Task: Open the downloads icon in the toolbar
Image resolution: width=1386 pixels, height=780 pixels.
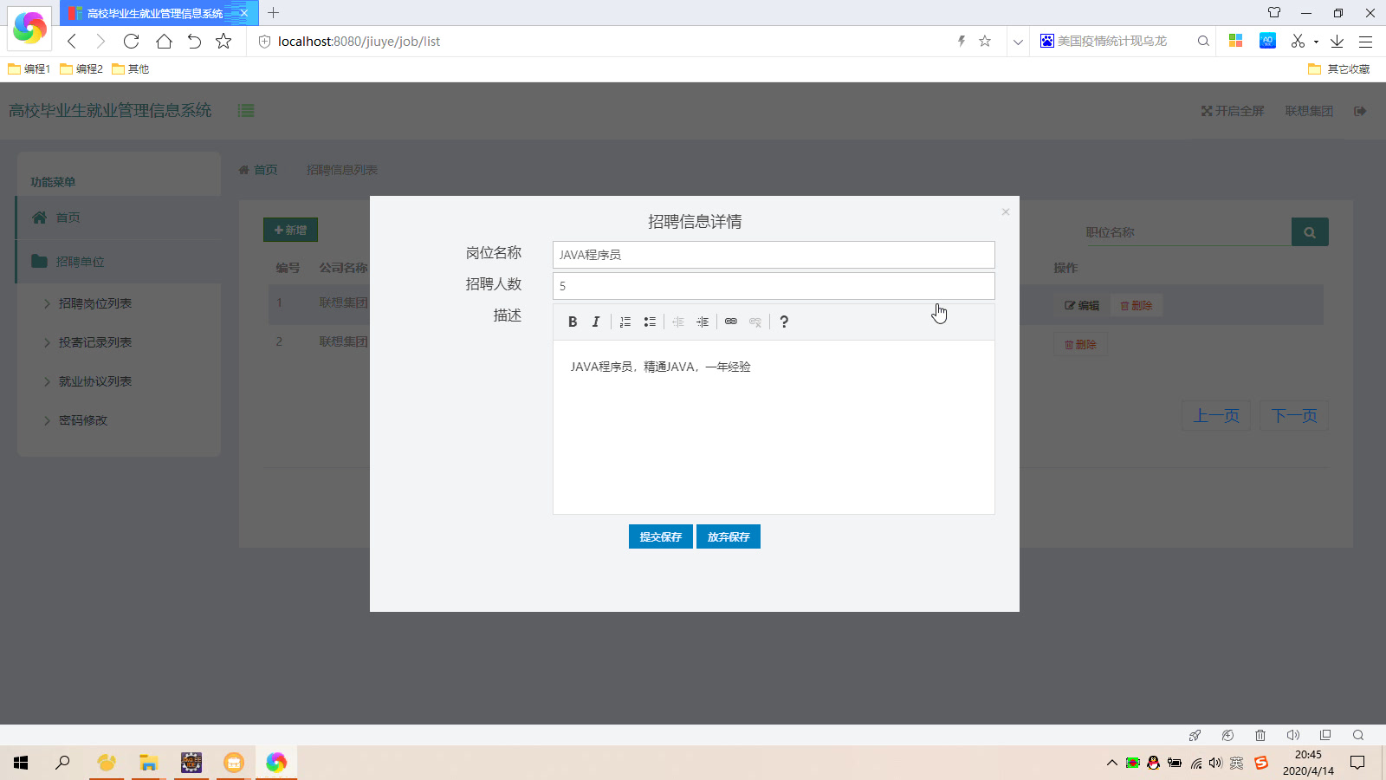Action: pos(1337,41)
